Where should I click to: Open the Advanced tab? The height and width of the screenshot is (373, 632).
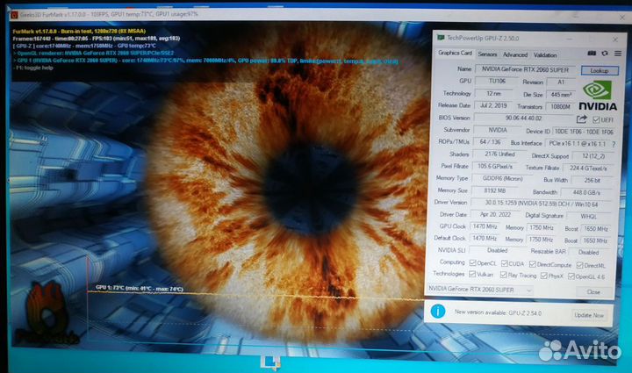(x=514, y=54)
